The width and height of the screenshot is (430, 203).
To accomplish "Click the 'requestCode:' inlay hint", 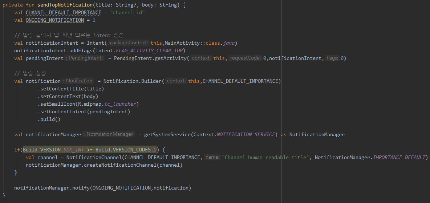I will (245, 58).
